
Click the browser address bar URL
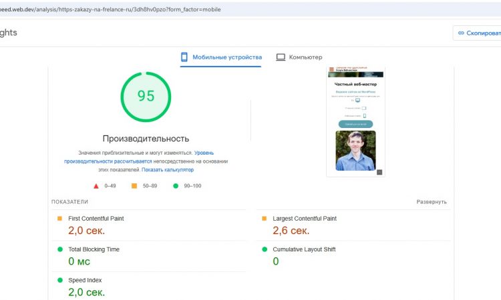(110, 9)
